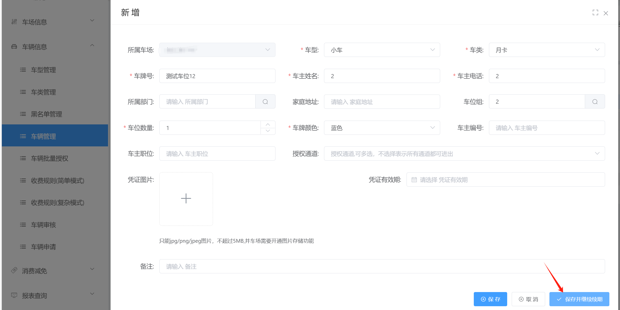Open 车辆批量授权 menu item
620x310 pixels.
click(55, 158)
